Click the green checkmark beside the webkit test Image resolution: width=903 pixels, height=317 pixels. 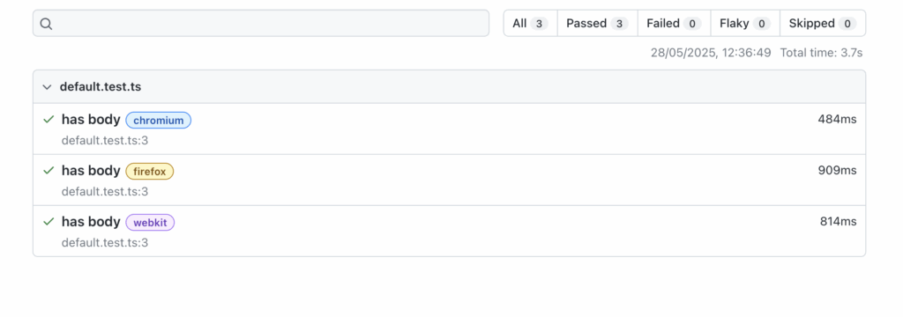click(49, 222)
